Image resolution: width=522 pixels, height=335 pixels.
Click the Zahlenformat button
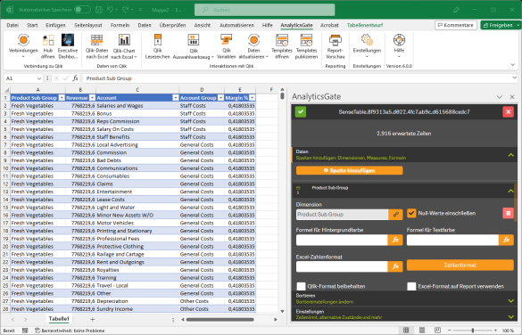460,266
